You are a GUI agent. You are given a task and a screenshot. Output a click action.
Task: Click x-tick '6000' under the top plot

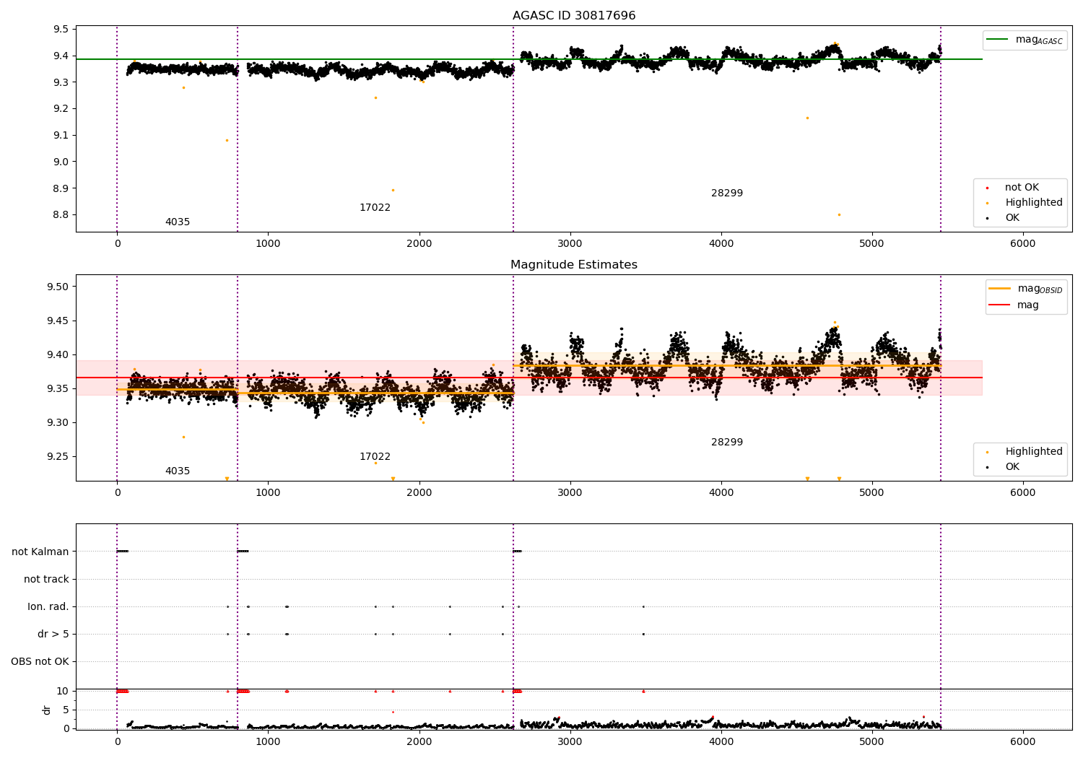coord(1023,244)
